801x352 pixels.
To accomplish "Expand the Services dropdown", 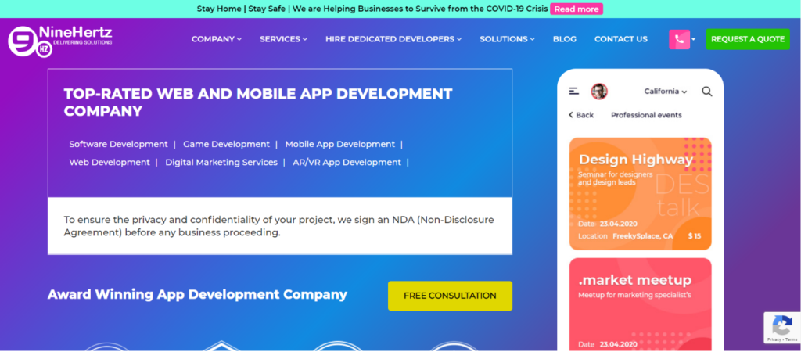I will [283, 39].
